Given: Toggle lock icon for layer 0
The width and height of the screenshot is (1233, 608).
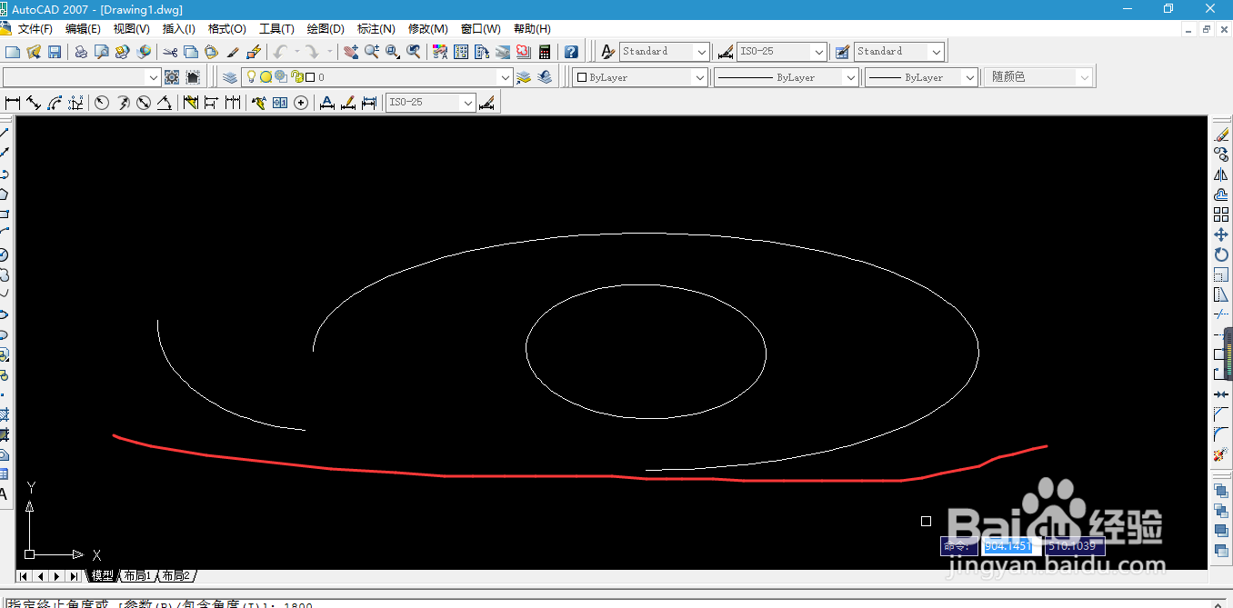Looking at the screenshot, I should click(296, 77).
